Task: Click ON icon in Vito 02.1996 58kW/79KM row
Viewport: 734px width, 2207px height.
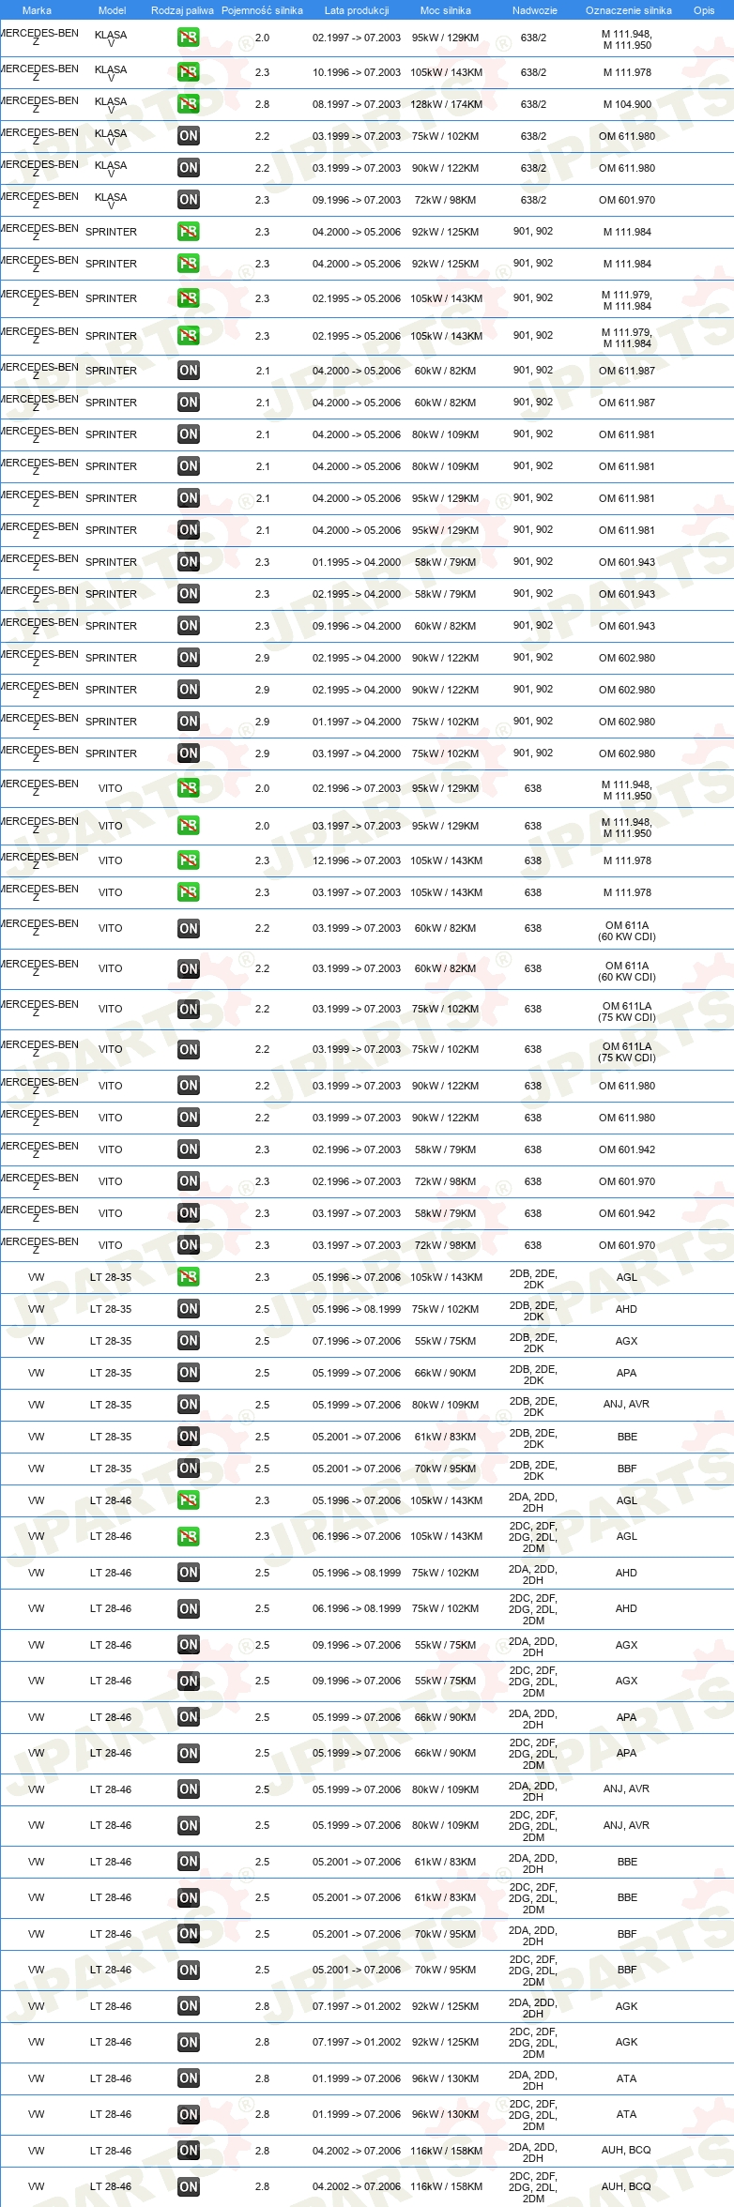Action: [189, 1149]
